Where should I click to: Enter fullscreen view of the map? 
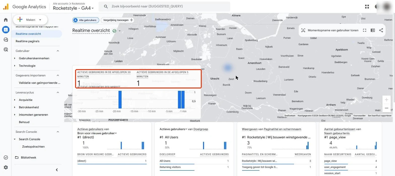[x=365, y=30]
